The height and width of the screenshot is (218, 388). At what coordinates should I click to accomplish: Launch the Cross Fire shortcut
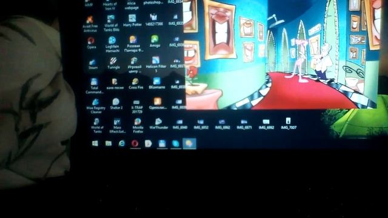(136, 84)
